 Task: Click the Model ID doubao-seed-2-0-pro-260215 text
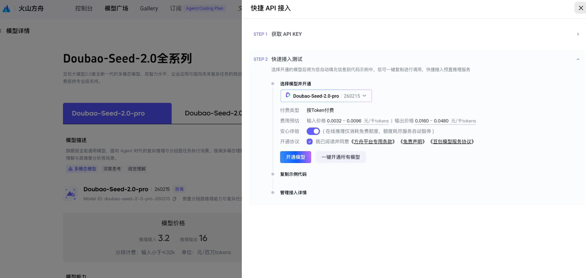click(127, 199)
